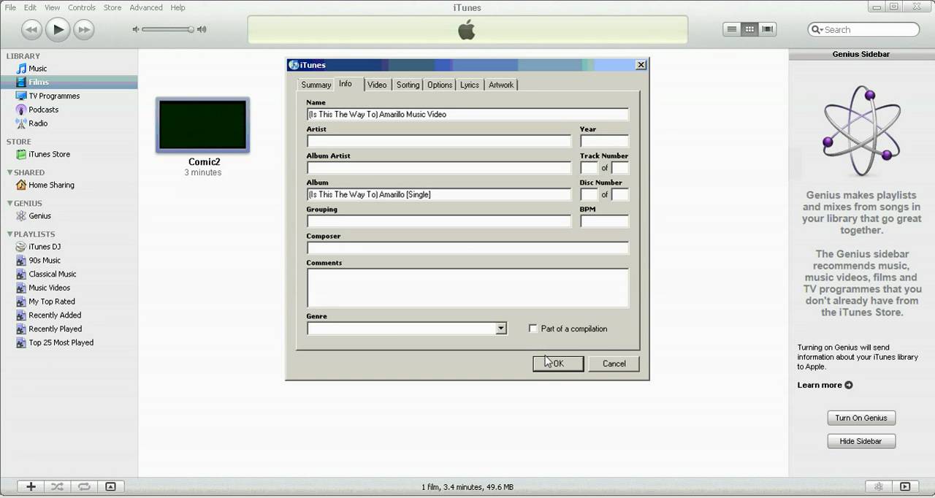935x498 pixels.
Task: Open the Controls menu
Action: pyautogui.click(x=82, y=7)
